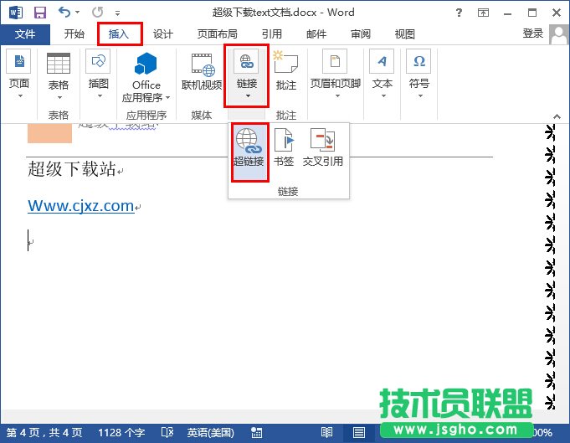
Task: Switch to the 设计 design tab
Action: 163,34
